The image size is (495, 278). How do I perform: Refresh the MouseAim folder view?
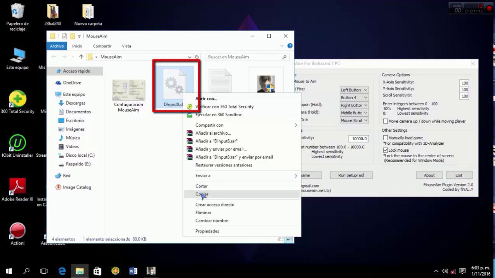pyautogui.click(x=197, y=57)
